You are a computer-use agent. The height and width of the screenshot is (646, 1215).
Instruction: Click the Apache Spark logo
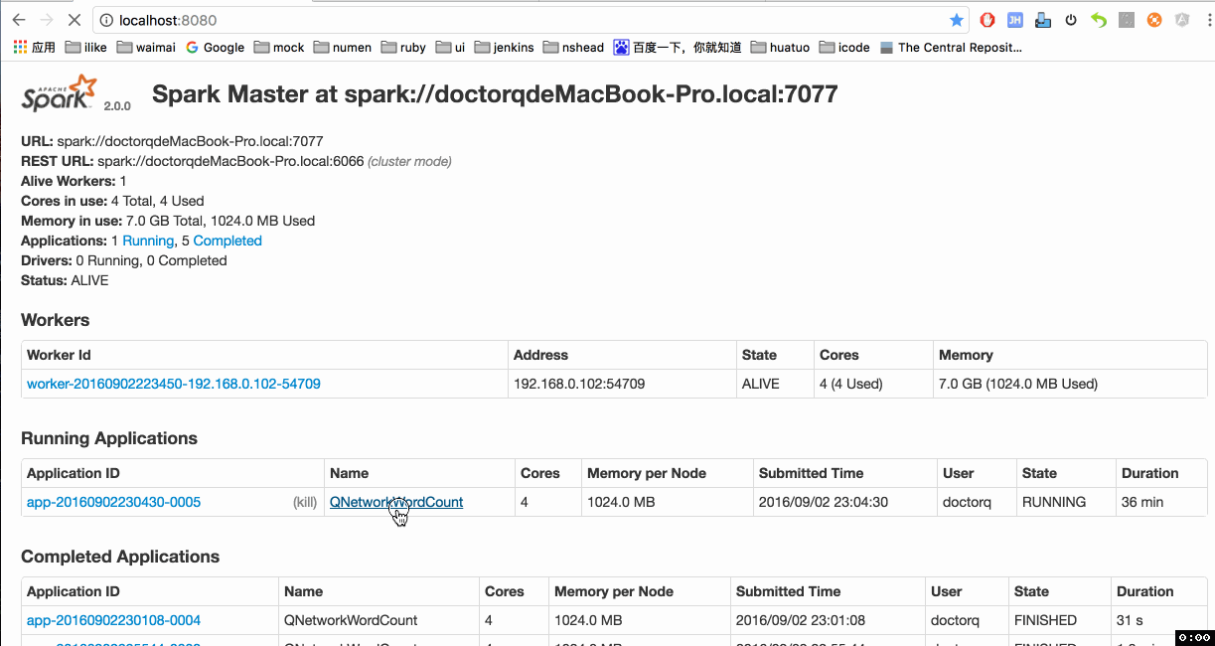point(60,93)
